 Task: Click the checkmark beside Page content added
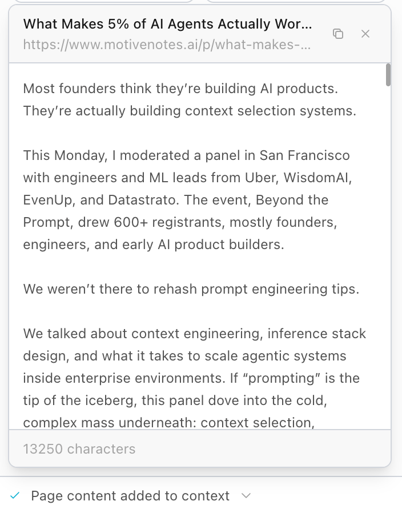point(15,496)
